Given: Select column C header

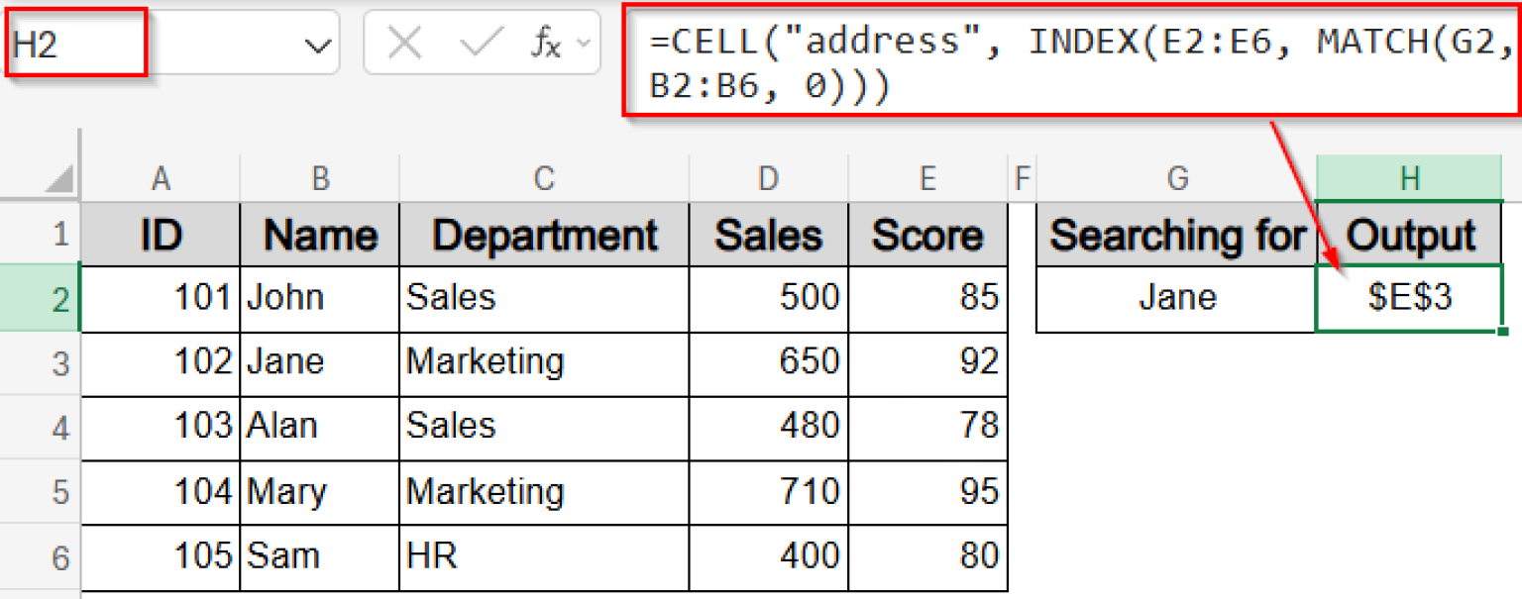Looking at the screenshot, I should click(544, 178).
